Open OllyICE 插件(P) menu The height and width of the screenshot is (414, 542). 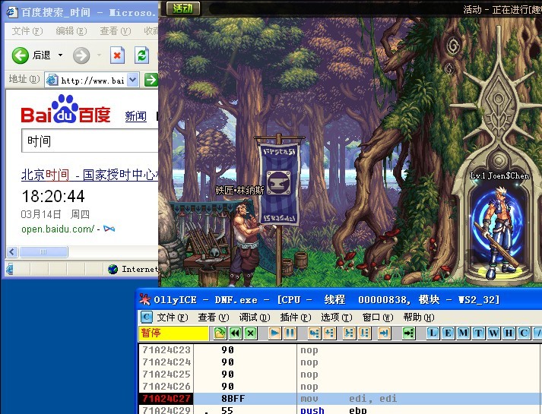tap(296, 318)
